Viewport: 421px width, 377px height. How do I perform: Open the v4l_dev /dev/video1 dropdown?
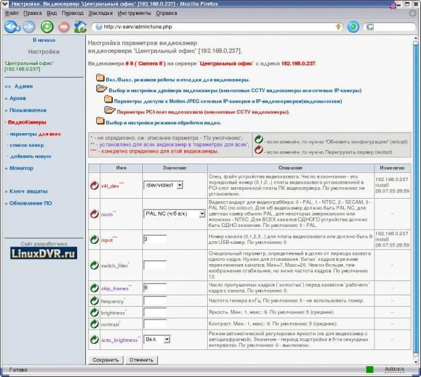coord(164,185)
